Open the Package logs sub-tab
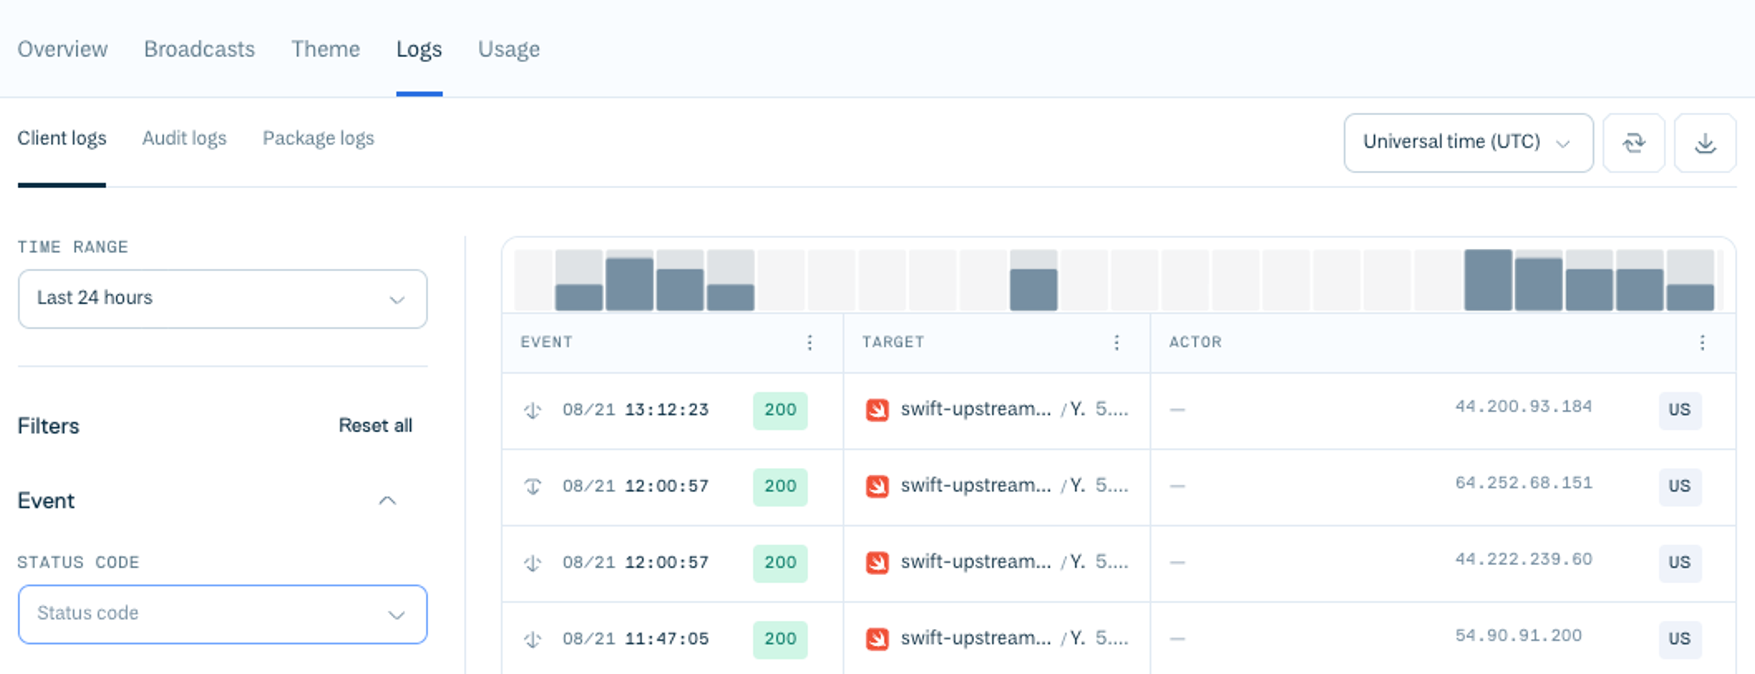 point(318,139)
